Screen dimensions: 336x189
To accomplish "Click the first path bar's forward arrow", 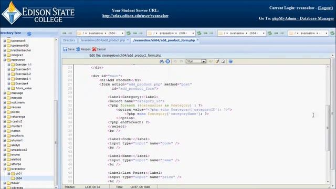I will (x=70, y=33).
